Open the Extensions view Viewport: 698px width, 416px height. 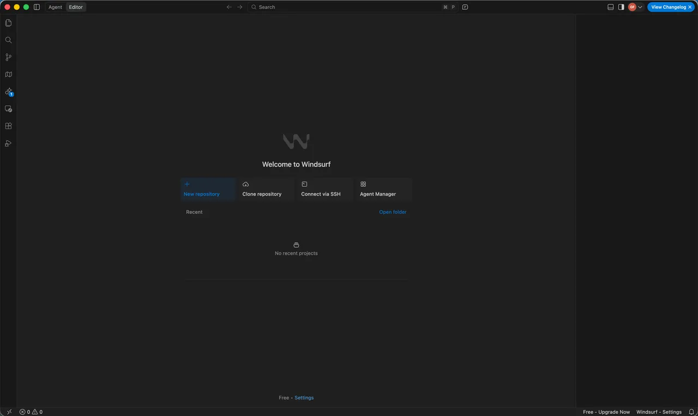[8, 126]
